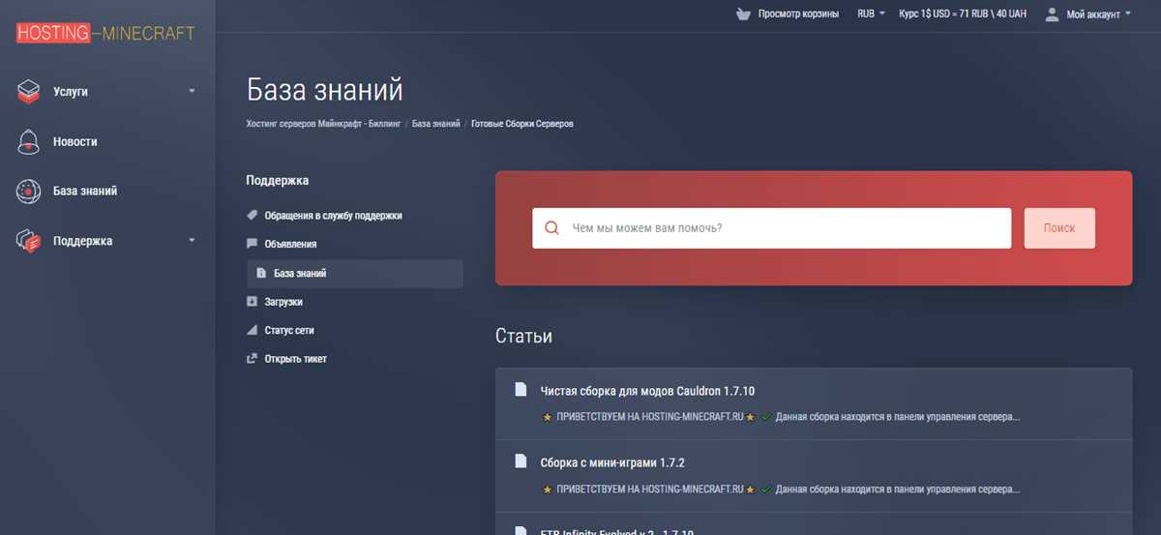The height and width of the screenshot is (535, 1161).
Task: Select Обращения в службу поддержки
Action: pyautogui.click(x=333, y=216)
